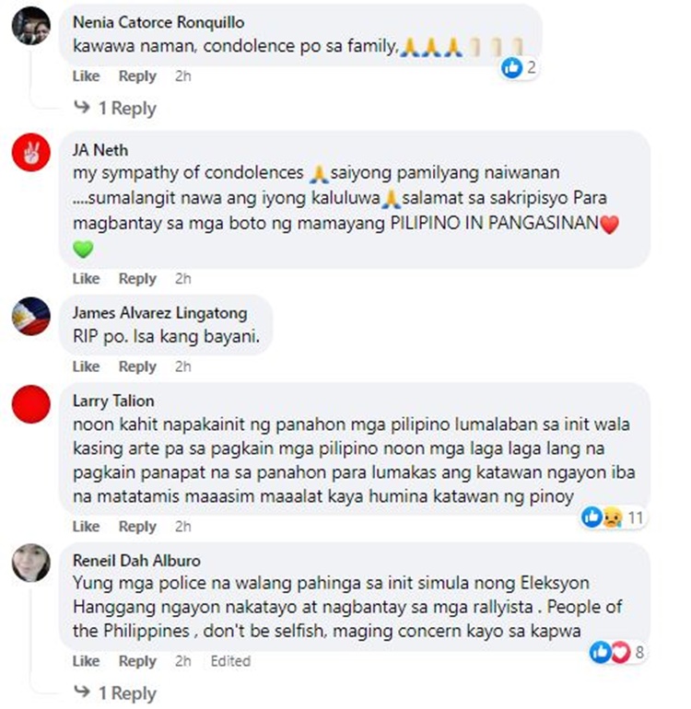The width and height of the screenshot is (691, 709).
Task: View the 11 reactions on Larry Talion's comment
Action: [x=613, y=517]
